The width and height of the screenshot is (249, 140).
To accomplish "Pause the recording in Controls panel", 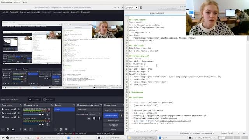I will pos(121,115).
